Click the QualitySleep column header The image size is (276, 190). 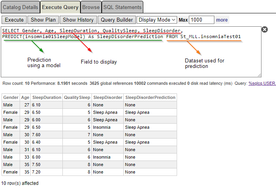[x=77, y=97]
